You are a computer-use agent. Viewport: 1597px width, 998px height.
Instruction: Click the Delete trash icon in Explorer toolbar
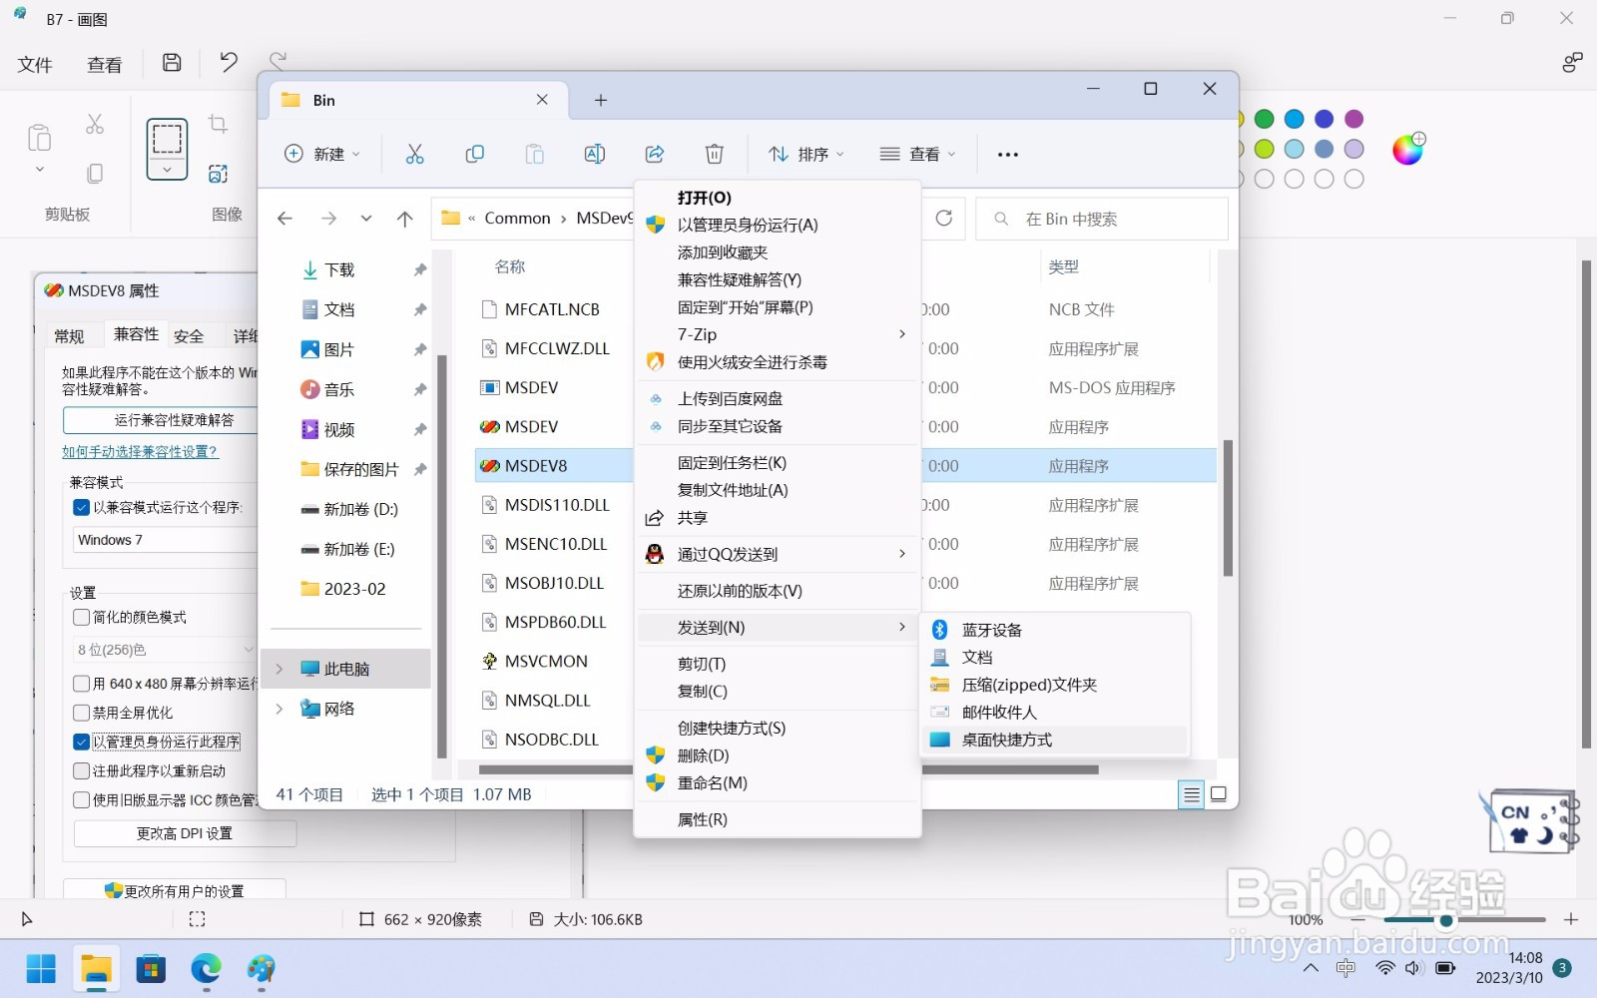[x=715, y=154]
